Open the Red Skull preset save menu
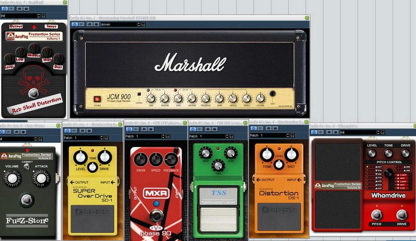The width and height of the screenshot is (416, 241). click(x=44, y=16)
